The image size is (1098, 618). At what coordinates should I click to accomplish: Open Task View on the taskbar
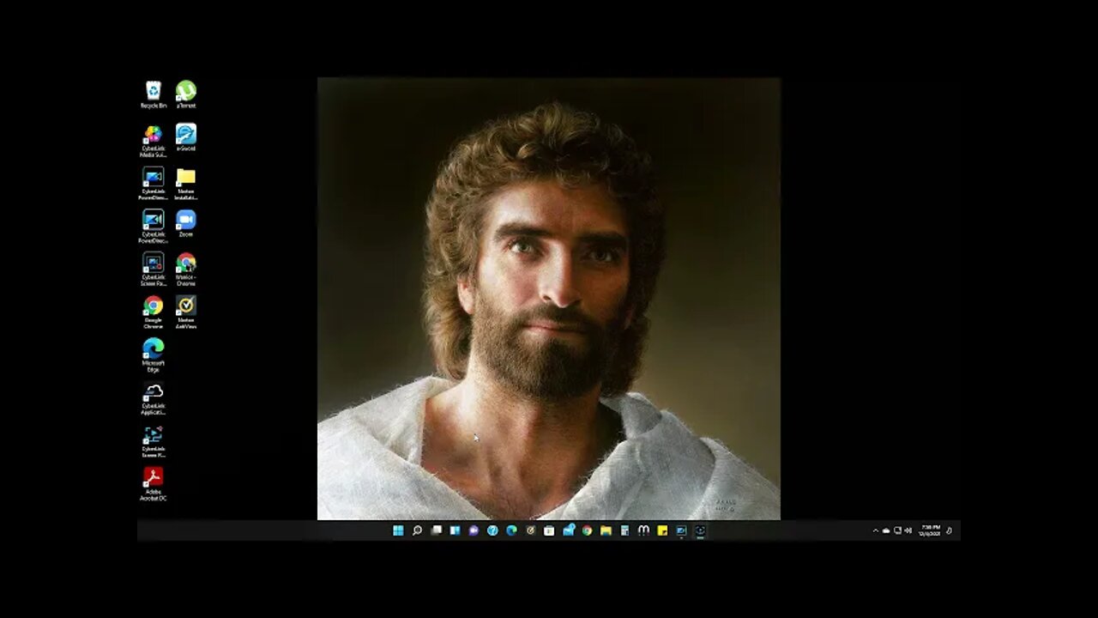(x=436, y=530)
